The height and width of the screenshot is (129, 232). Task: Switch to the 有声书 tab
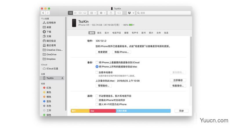(135, 33)
